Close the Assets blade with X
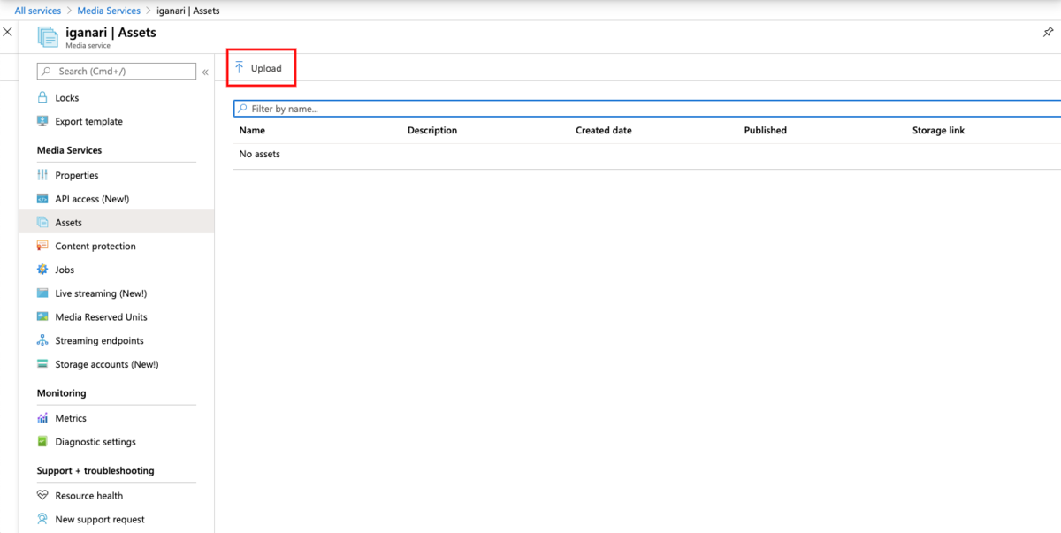 (8, 33)
